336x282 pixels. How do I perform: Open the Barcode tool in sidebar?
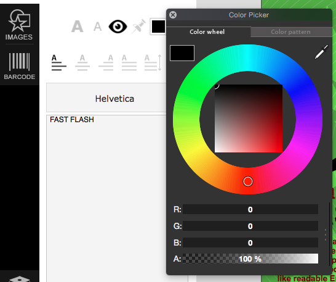pyautogui.click(x=20, y=66)
